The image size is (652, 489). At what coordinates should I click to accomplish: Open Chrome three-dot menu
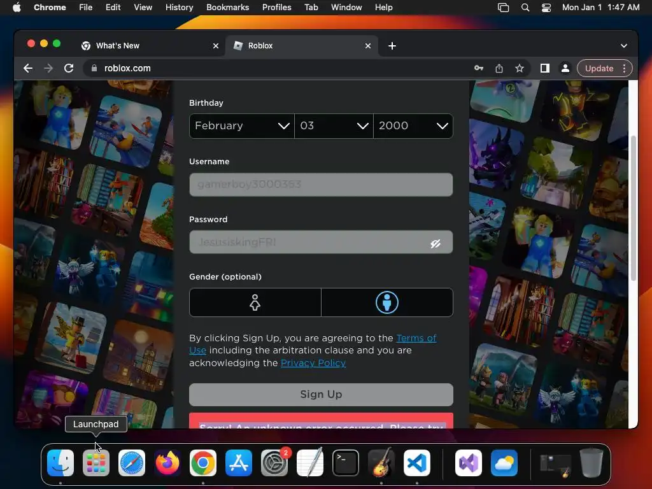click(624, 68)
